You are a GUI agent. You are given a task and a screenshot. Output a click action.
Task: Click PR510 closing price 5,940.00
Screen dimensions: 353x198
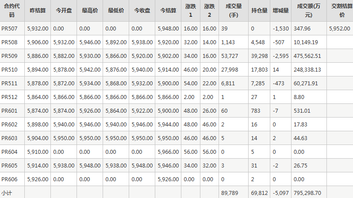tap(142, 70)
